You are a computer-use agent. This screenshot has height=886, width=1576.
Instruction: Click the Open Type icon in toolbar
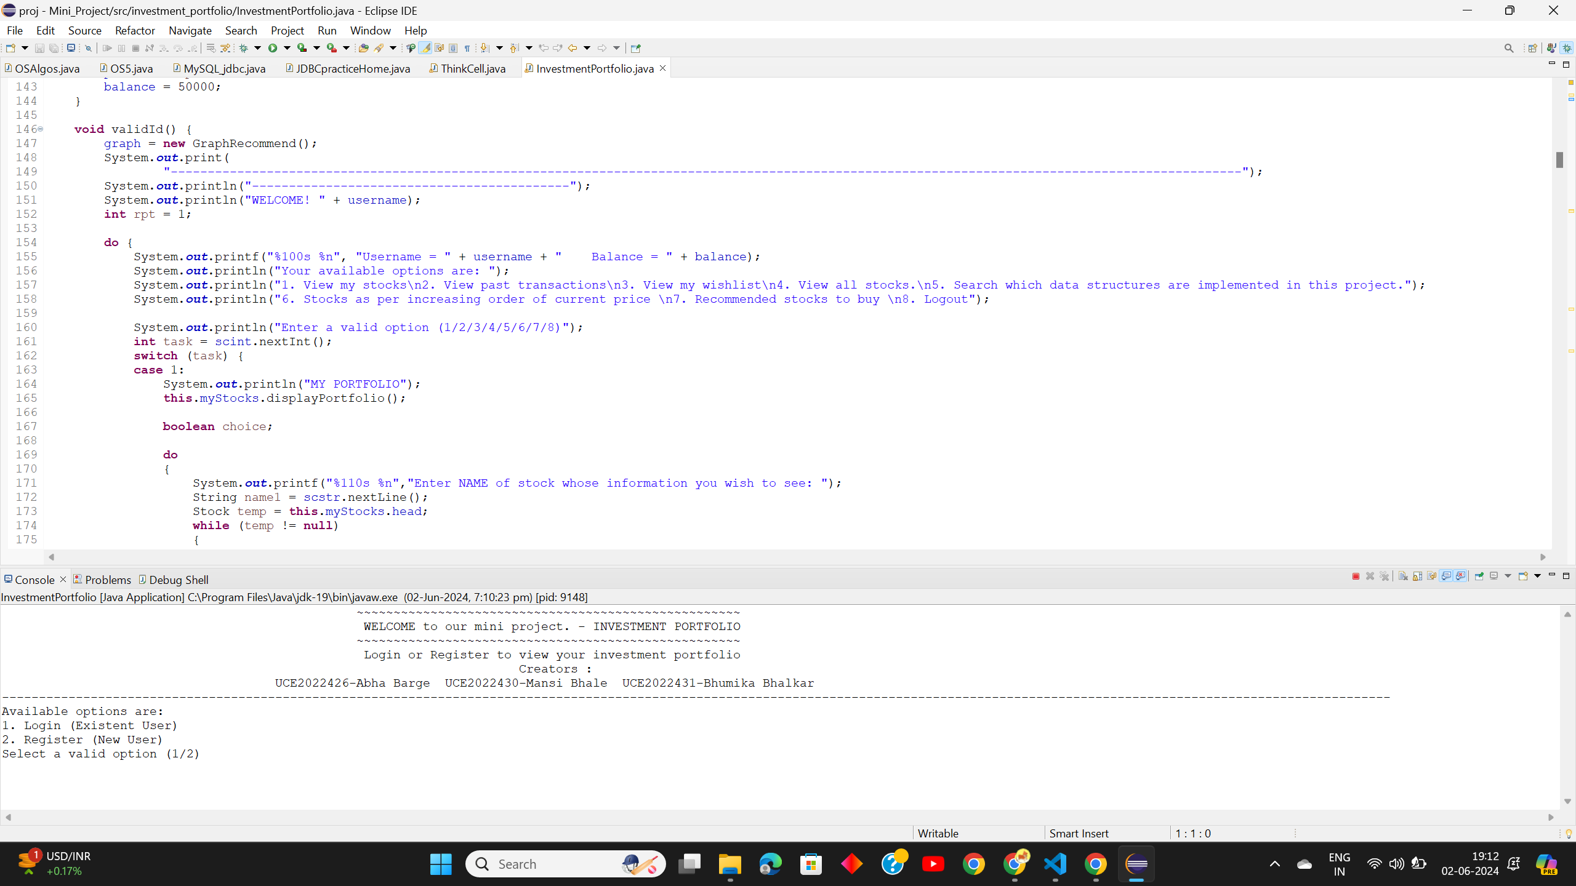tap(363, 48)
